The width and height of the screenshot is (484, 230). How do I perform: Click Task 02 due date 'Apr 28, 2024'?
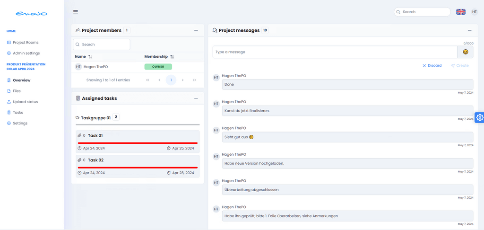point(183,173)
